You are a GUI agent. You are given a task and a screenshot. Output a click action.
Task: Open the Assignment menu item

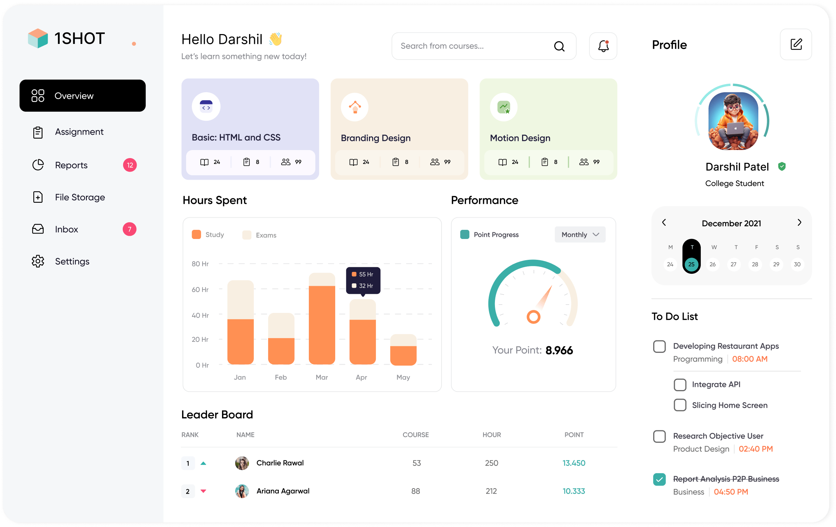(x=79, y=132)
